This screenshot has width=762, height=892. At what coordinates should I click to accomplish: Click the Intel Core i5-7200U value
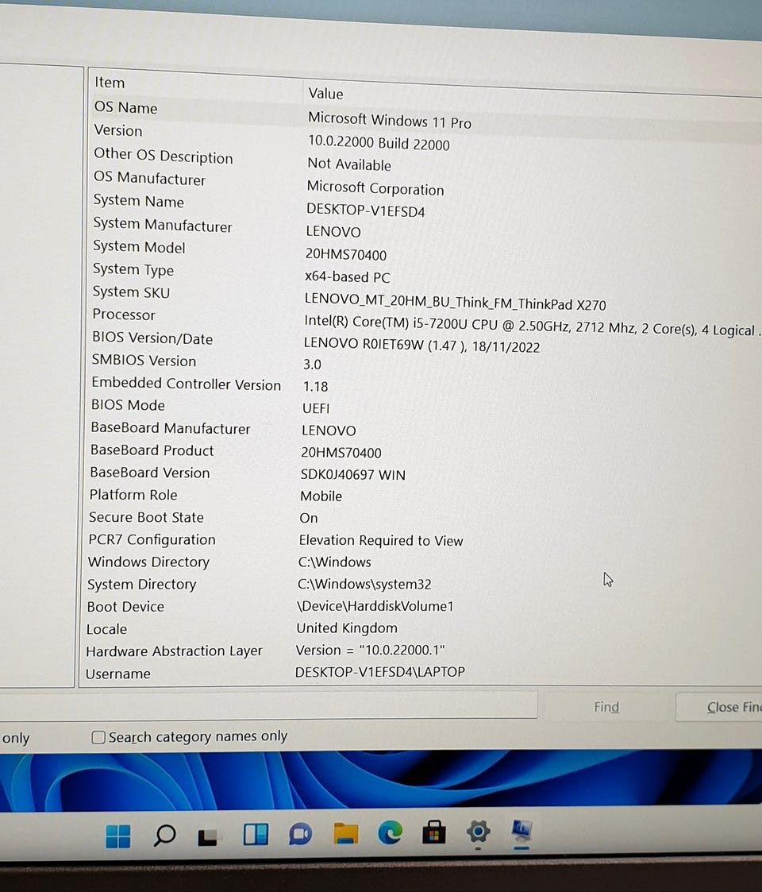tap(532, 326)
